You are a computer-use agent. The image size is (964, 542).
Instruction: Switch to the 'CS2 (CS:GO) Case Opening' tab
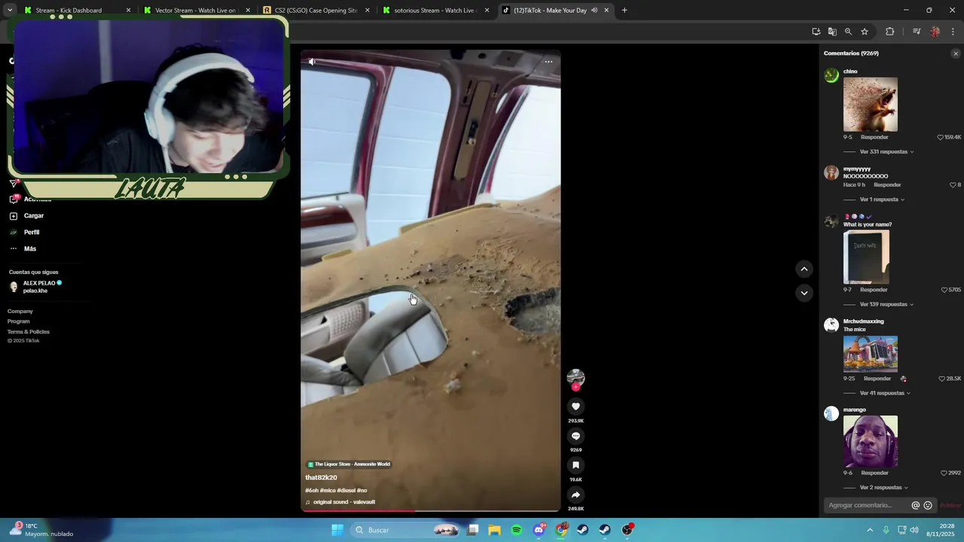(315, 11)
